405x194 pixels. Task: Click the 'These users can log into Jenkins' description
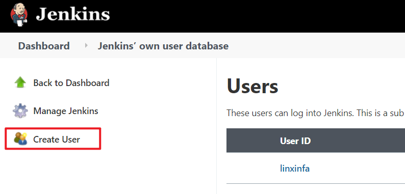coord(316,113)
